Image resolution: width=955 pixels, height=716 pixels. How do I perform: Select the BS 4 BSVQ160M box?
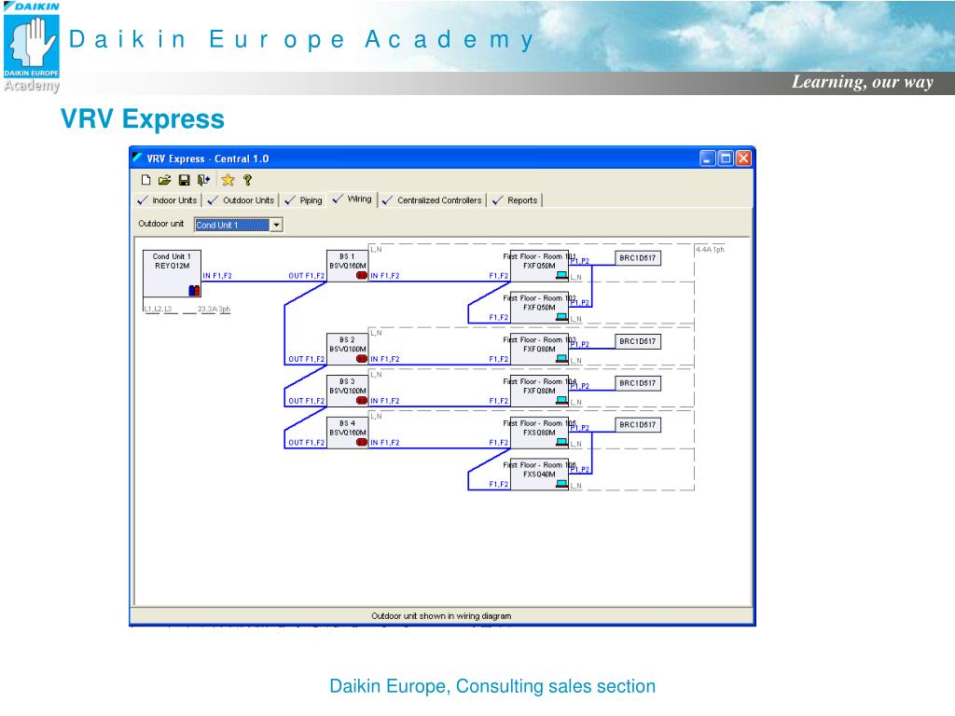click(347, 433)
